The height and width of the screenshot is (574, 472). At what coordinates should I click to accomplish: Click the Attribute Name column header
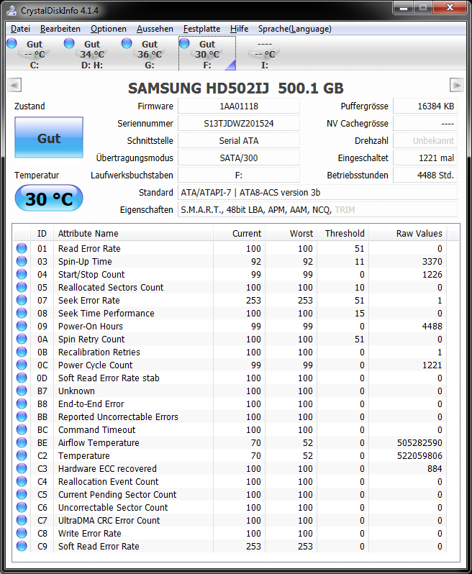[x=133, y=233]
